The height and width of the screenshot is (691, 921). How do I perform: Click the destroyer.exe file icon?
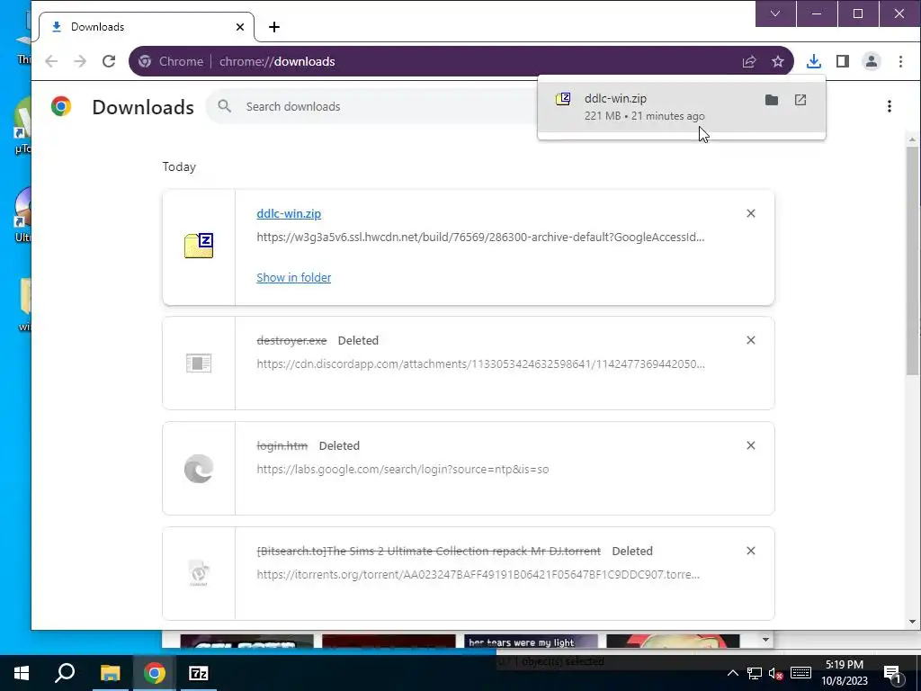(x=199, y=363)
